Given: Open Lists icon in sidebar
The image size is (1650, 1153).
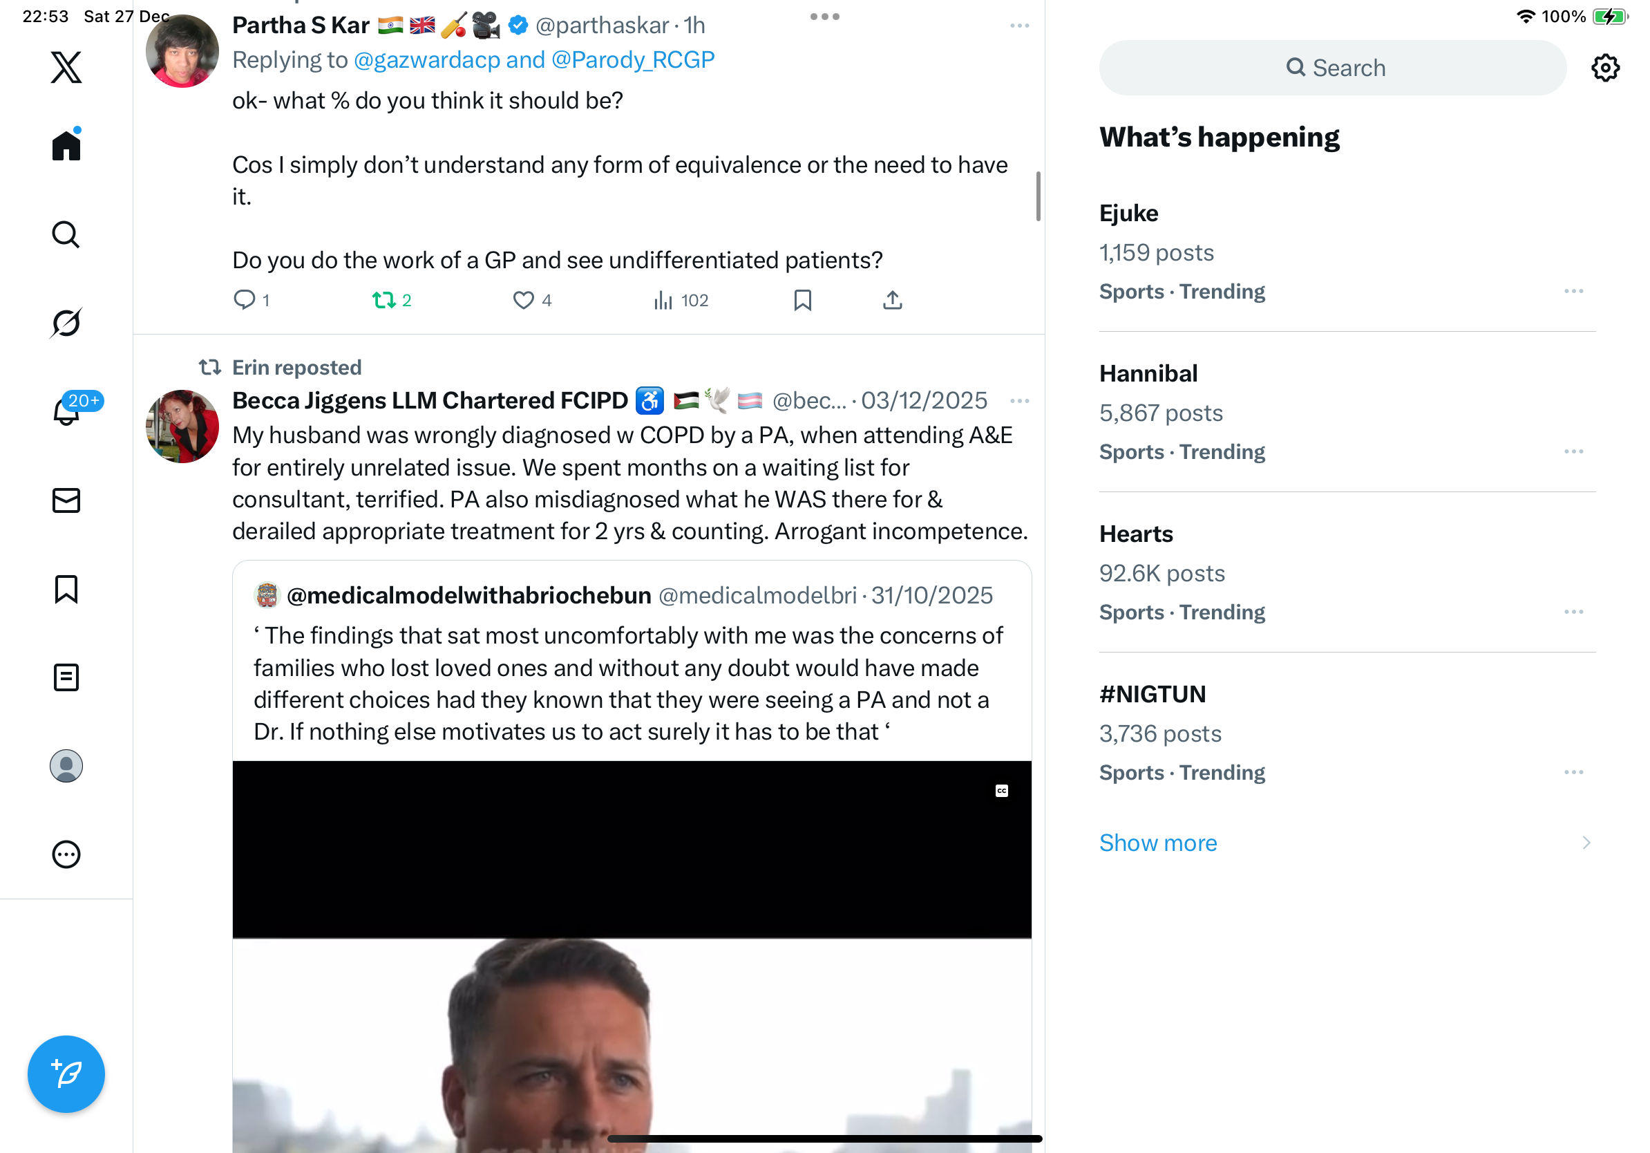Looking at the screenshot, I should (x=66, y=677).
